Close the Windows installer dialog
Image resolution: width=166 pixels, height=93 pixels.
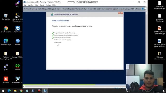click(120, 13)
